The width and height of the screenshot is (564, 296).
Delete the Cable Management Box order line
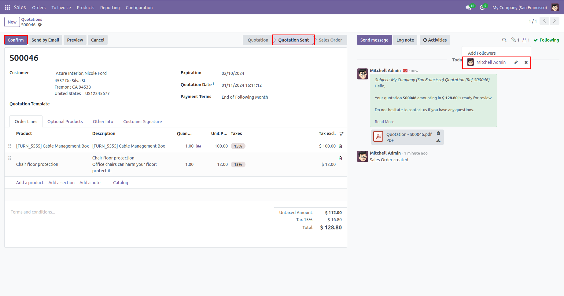pyautogui.click(x=340, y=146)
